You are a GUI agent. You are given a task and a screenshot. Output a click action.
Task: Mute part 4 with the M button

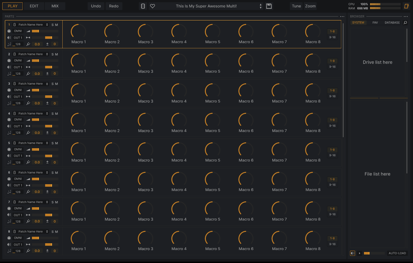click(x=56, y=114)
